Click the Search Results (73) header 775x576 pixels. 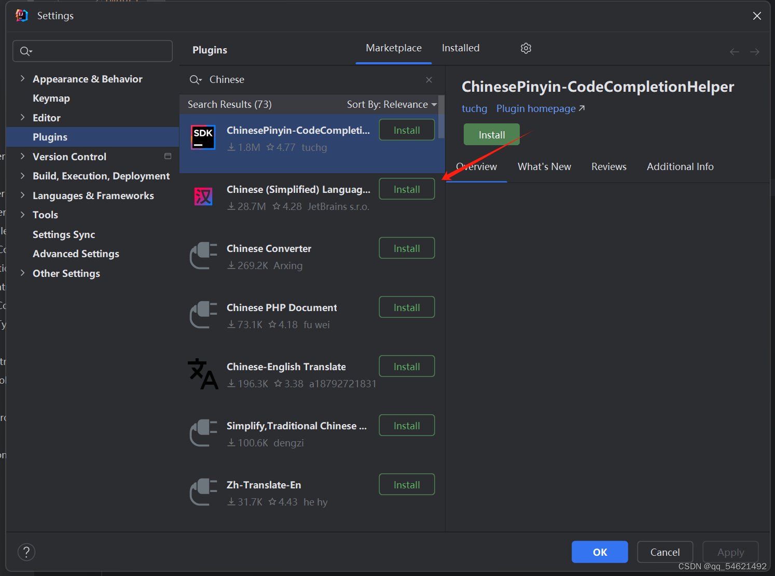pos(230,104)
